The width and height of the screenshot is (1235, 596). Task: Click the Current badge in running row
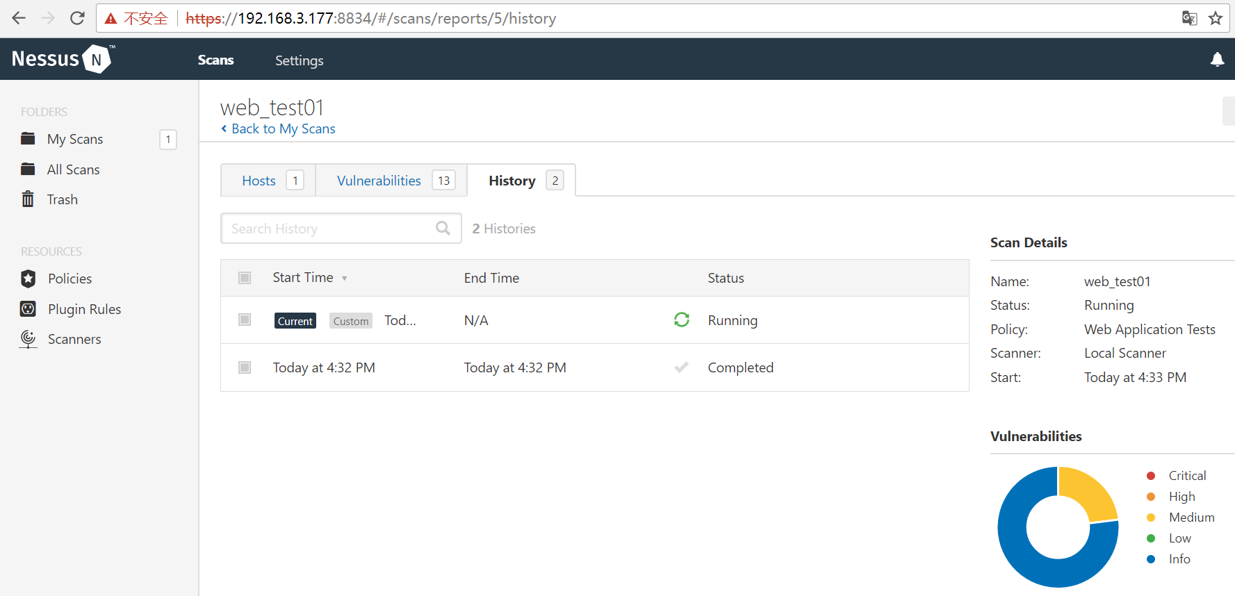coord(295,320)
